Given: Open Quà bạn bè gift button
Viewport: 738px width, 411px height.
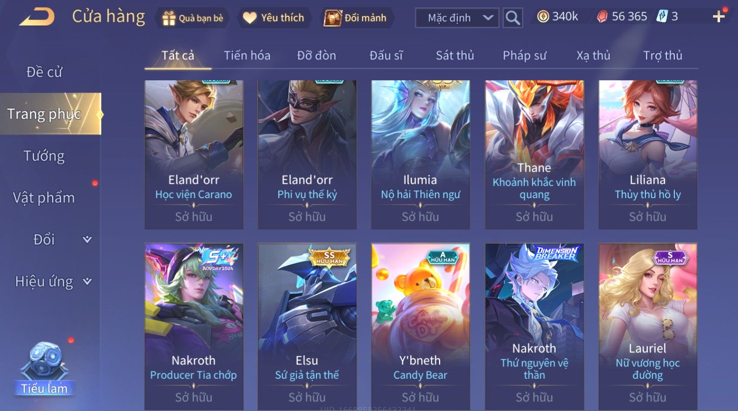Looking at the screenshot, I should click(192, 18).
